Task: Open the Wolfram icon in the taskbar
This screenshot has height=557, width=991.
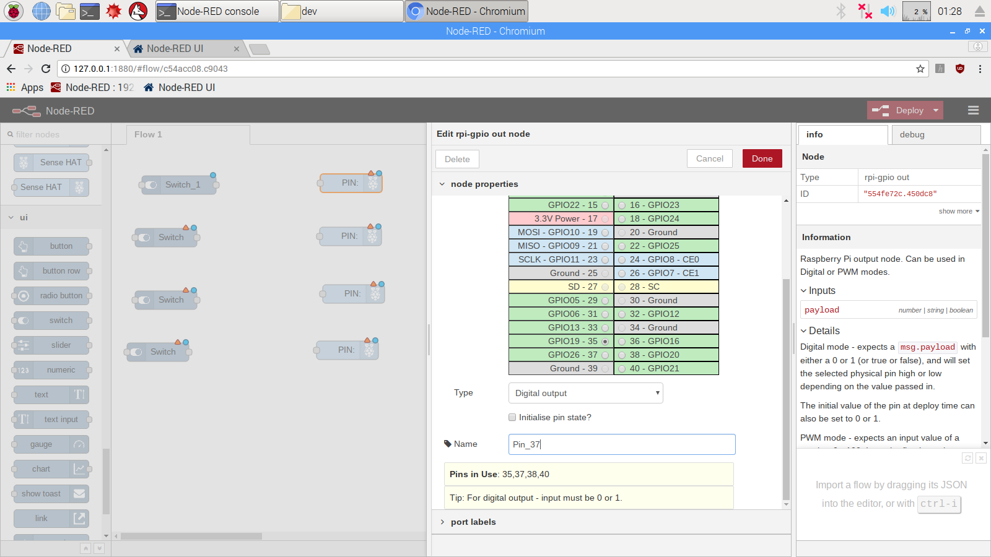Action: pyautogui.click(x=138, y=11)
